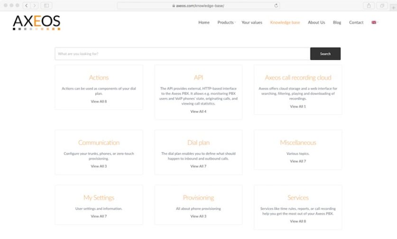This screenshot has height=239, width=397.
Task: Click View All 8 under Services
Action: [x=298, y=221]
